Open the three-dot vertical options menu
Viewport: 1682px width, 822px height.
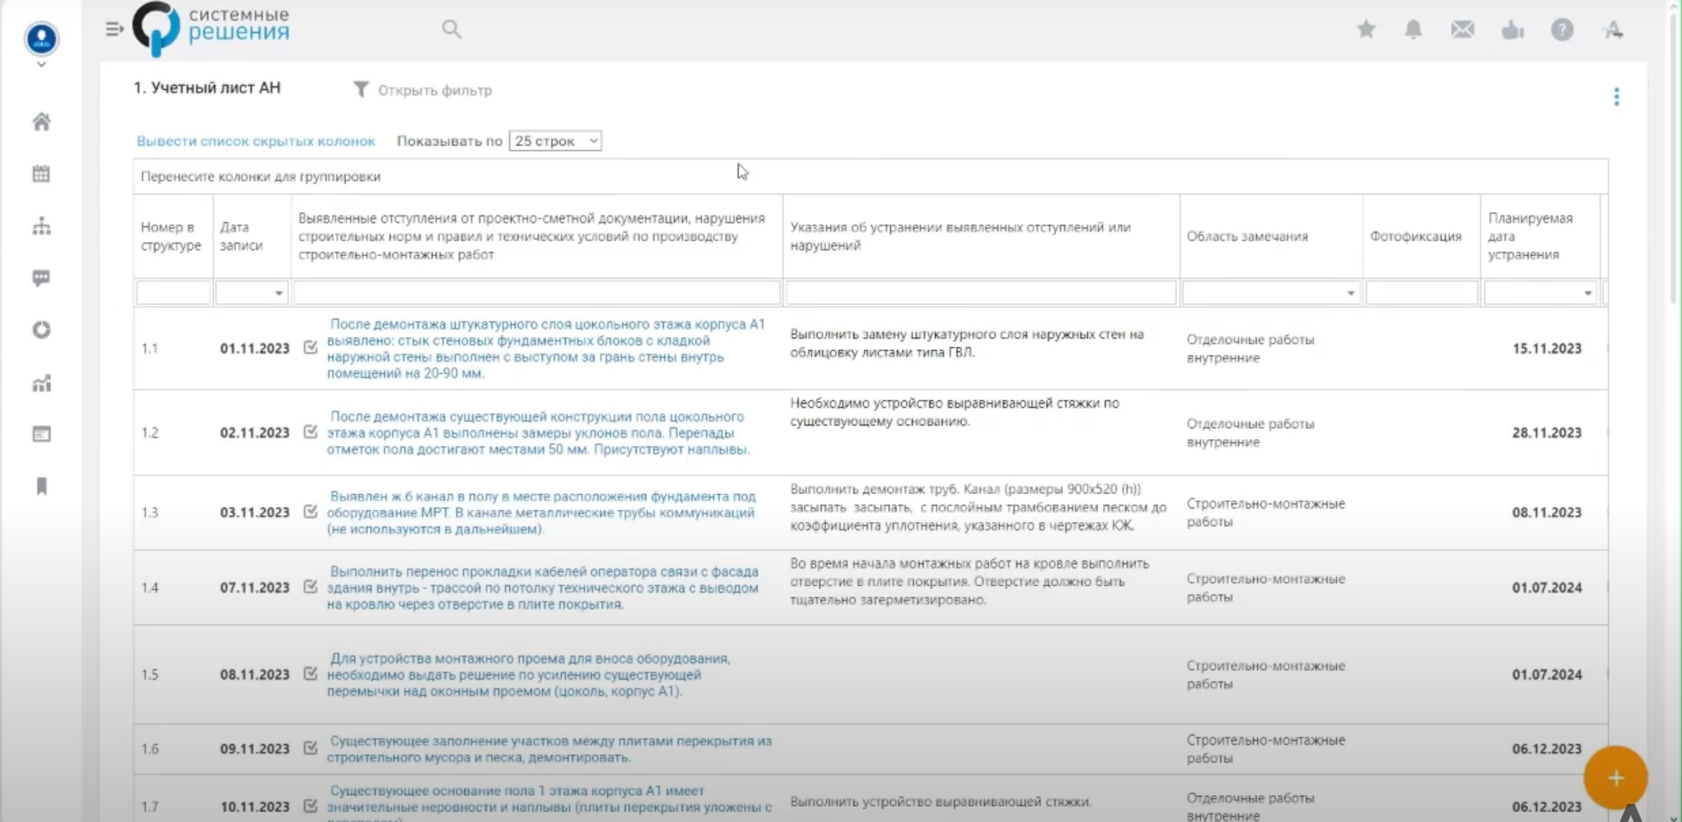[1617, 97]
